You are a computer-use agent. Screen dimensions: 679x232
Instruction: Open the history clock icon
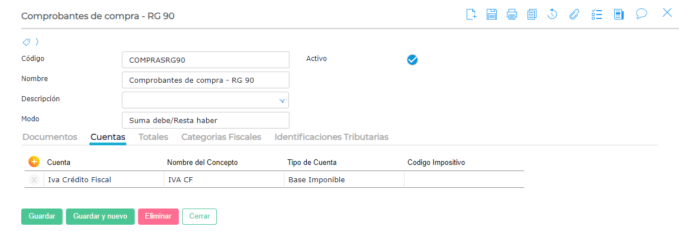pyautogui.click(x=552, y=15)
